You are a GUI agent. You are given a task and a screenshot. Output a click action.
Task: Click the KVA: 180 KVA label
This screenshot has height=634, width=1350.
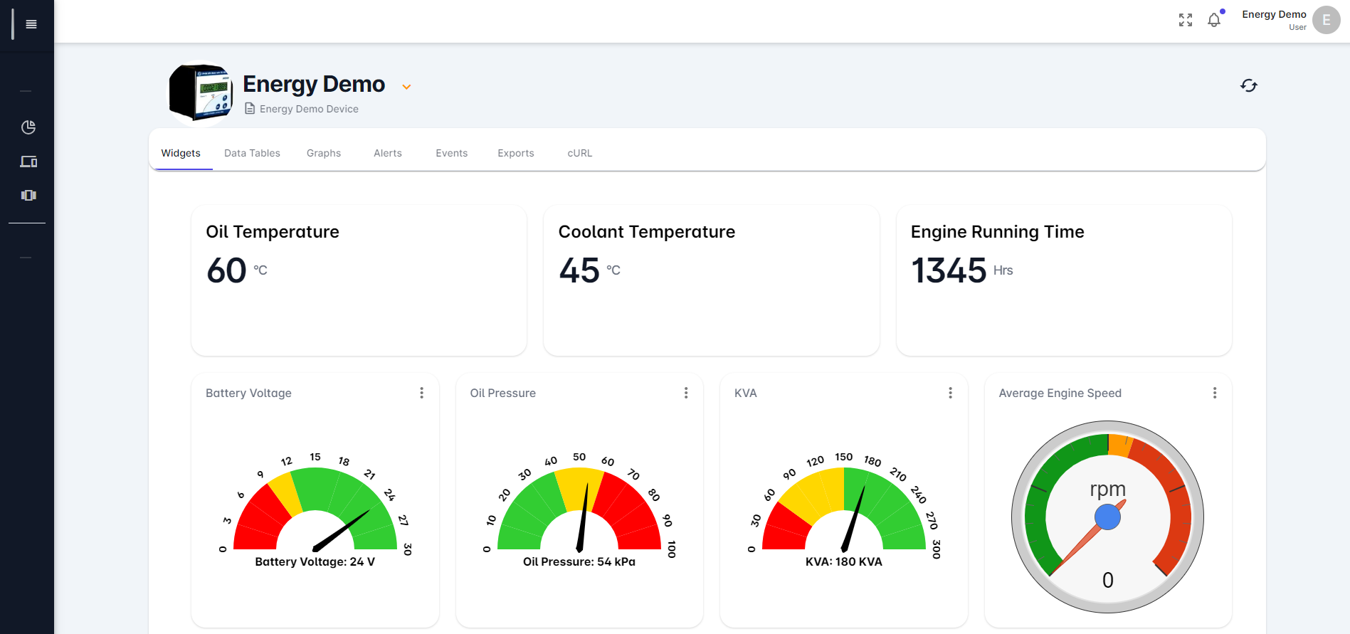[x=844, y=561]
